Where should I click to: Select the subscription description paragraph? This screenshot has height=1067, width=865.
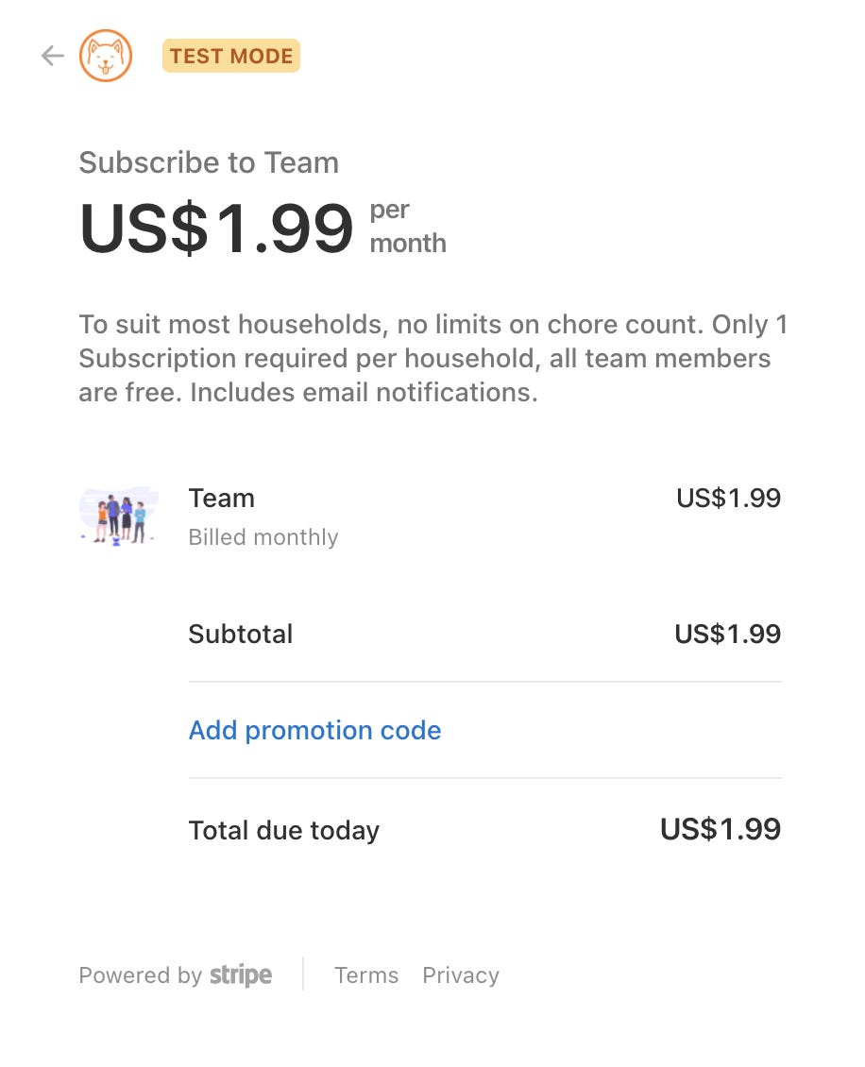pyautogui.click(x=432, y=358)
